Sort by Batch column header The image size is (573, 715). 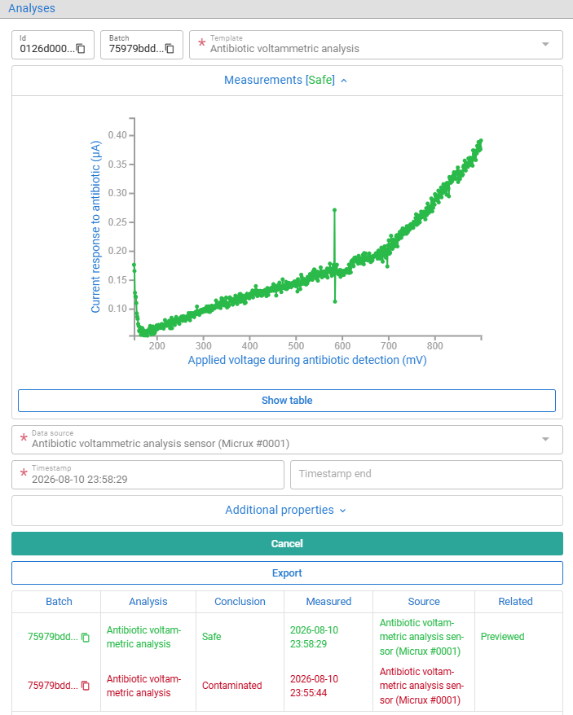click(x=59, y=602)
